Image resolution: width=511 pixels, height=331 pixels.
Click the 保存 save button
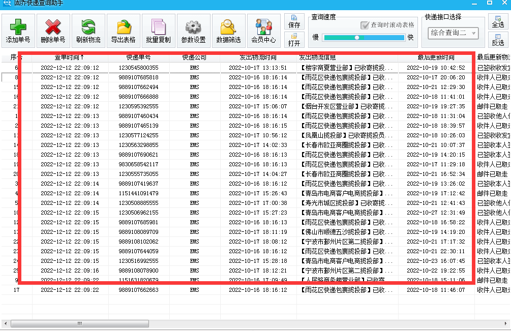click(294, 21)
